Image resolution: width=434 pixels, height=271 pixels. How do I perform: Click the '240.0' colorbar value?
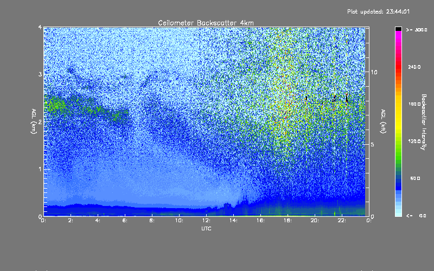[x=414, y=67]
